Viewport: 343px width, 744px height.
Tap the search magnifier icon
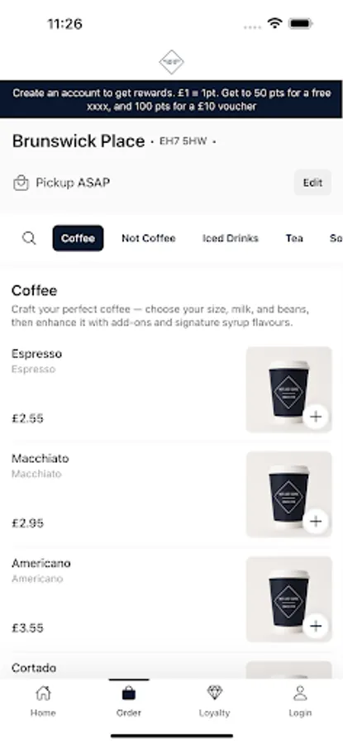click(x=29, y=238)
